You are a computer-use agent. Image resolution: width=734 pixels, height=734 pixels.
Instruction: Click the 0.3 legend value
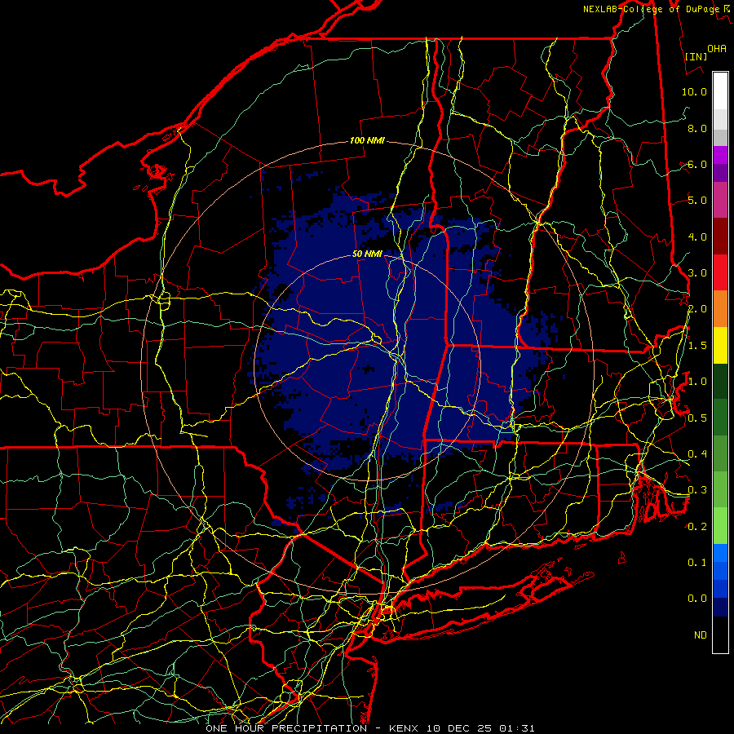coord(697,490)
